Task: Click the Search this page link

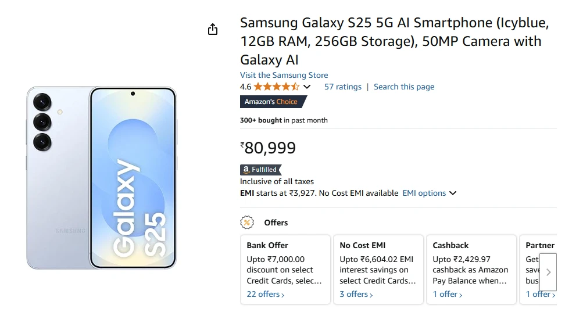Action: (x=404, y=87)
